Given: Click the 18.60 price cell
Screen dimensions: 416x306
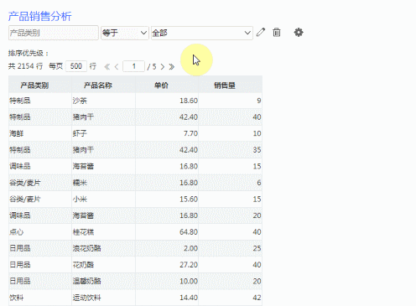Looking at the screenshot, I should 167,101.
